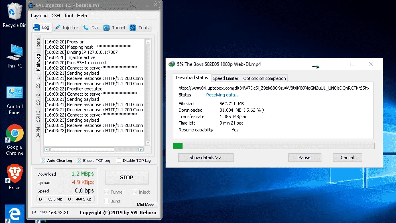Switch to the Log tab

coord(42,27)
